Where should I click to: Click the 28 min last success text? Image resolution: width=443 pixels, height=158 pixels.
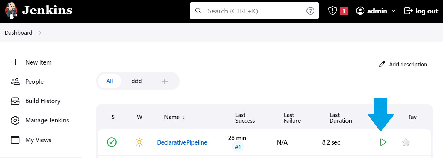237,138
